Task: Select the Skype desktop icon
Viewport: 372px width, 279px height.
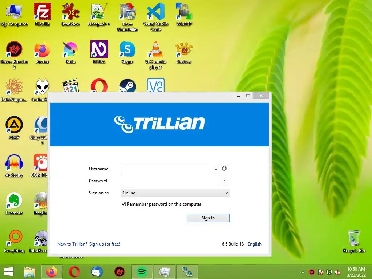Action: point(128,52)
